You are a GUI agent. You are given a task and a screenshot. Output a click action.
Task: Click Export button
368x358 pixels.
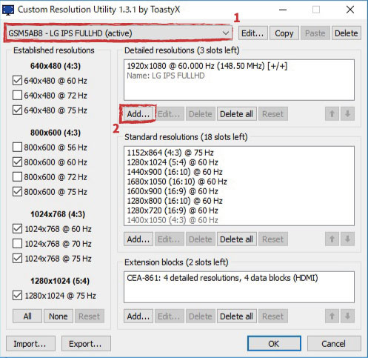coord(86,344)
